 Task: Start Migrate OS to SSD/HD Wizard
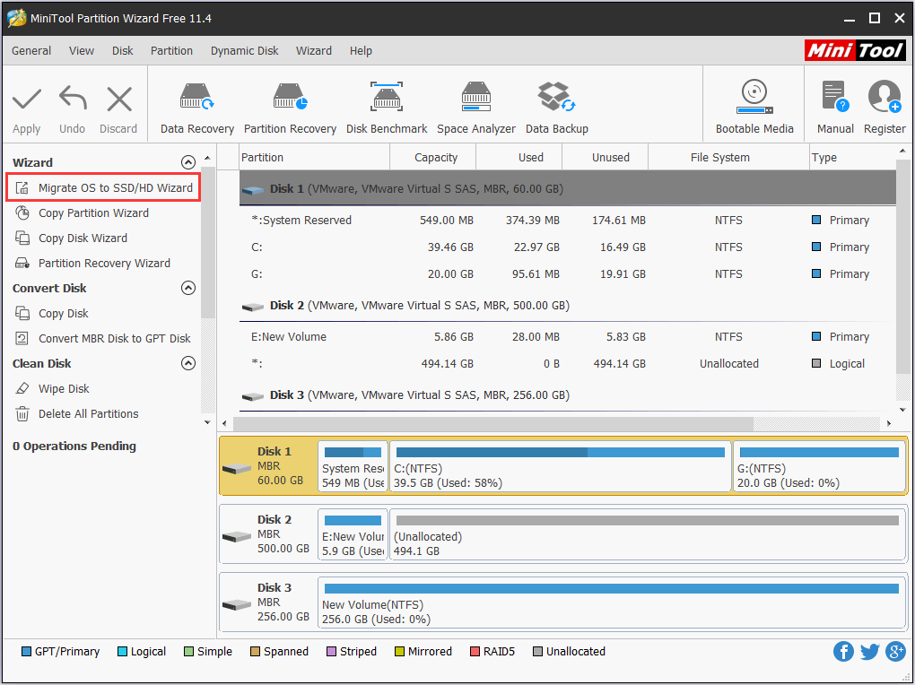(x=115, y=187)
